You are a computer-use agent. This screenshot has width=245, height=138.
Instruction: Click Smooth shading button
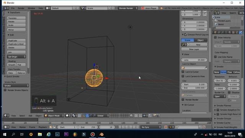pos(11,65)
